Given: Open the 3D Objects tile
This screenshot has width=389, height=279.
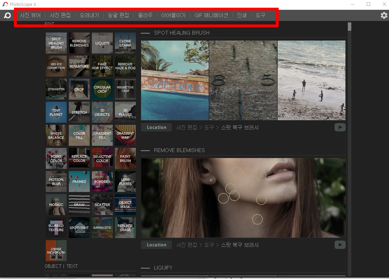Looking at the screenshot, I should [x=102, y=112].
